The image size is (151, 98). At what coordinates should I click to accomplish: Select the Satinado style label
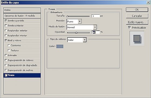(12, 55)
